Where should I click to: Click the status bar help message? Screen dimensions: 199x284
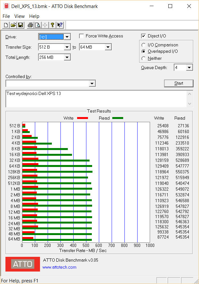(x=20, y=281)
